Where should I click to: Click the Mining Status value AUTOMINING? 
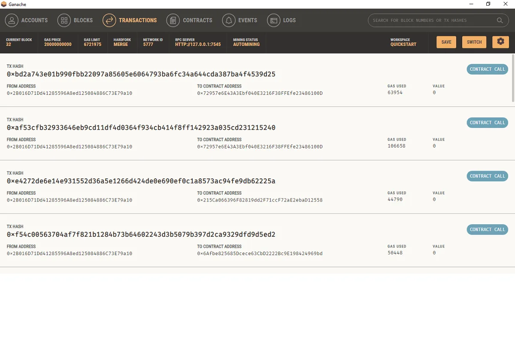tap(246, 45)
